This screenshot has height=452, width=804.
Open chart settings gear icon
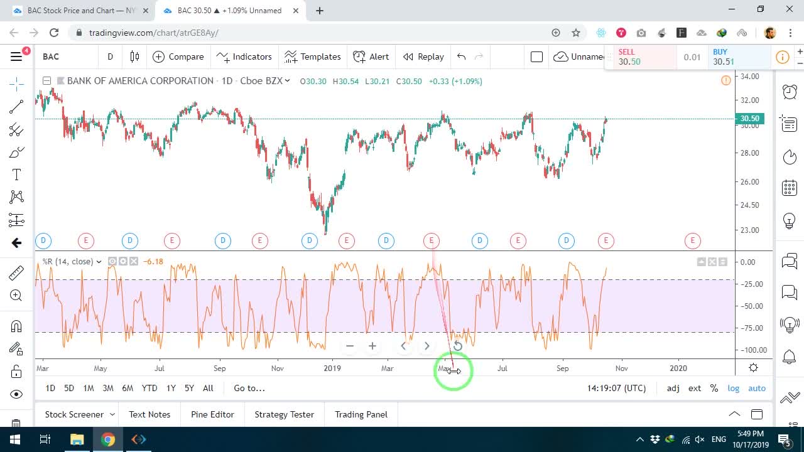coord(753,368)
